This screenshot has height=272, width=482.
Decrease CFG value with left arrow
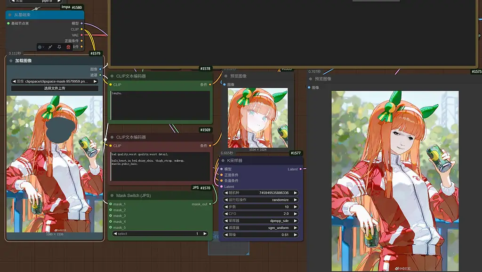coord(225,214)
